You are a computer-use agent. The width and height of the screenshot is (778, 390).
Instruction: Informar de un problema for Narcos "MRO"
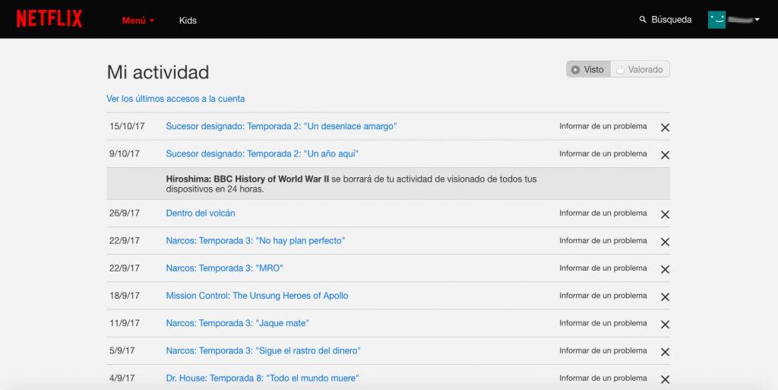602,268
